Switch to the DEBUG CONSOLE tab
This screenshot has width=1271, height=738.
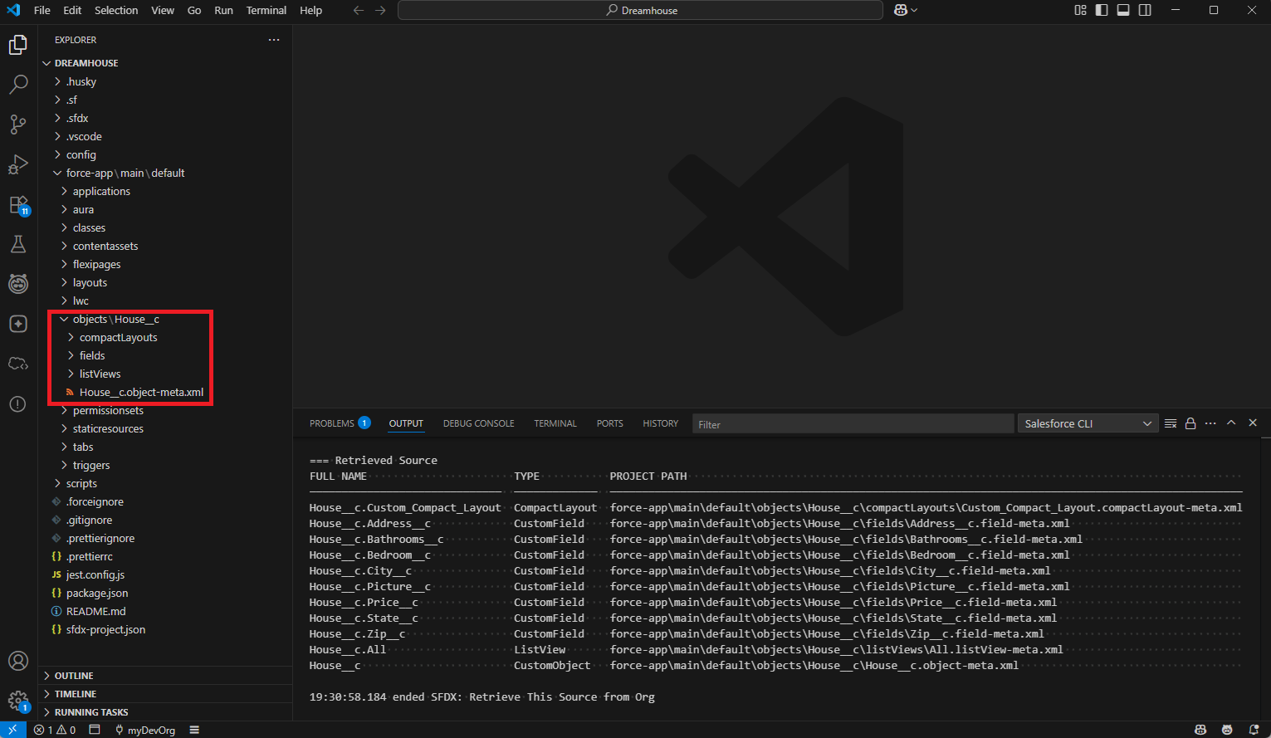[478, 423]
